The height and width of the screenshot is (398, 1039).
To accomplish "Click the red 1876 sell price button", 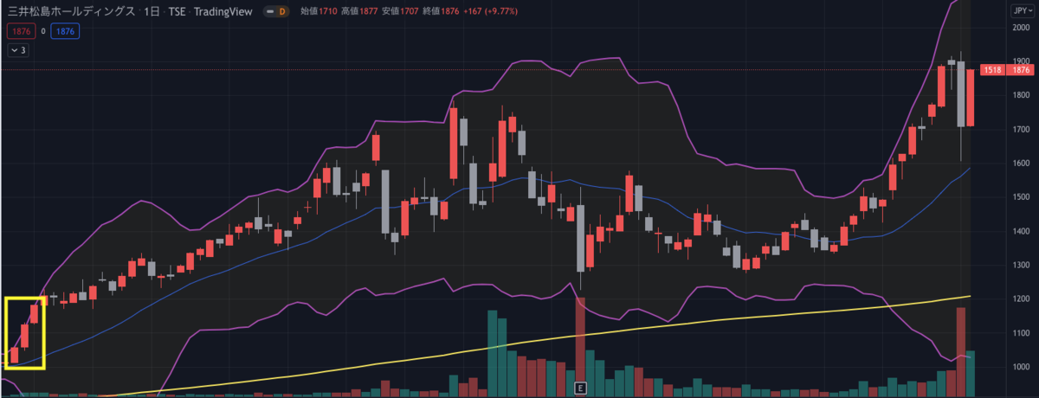I will point(21,30).
